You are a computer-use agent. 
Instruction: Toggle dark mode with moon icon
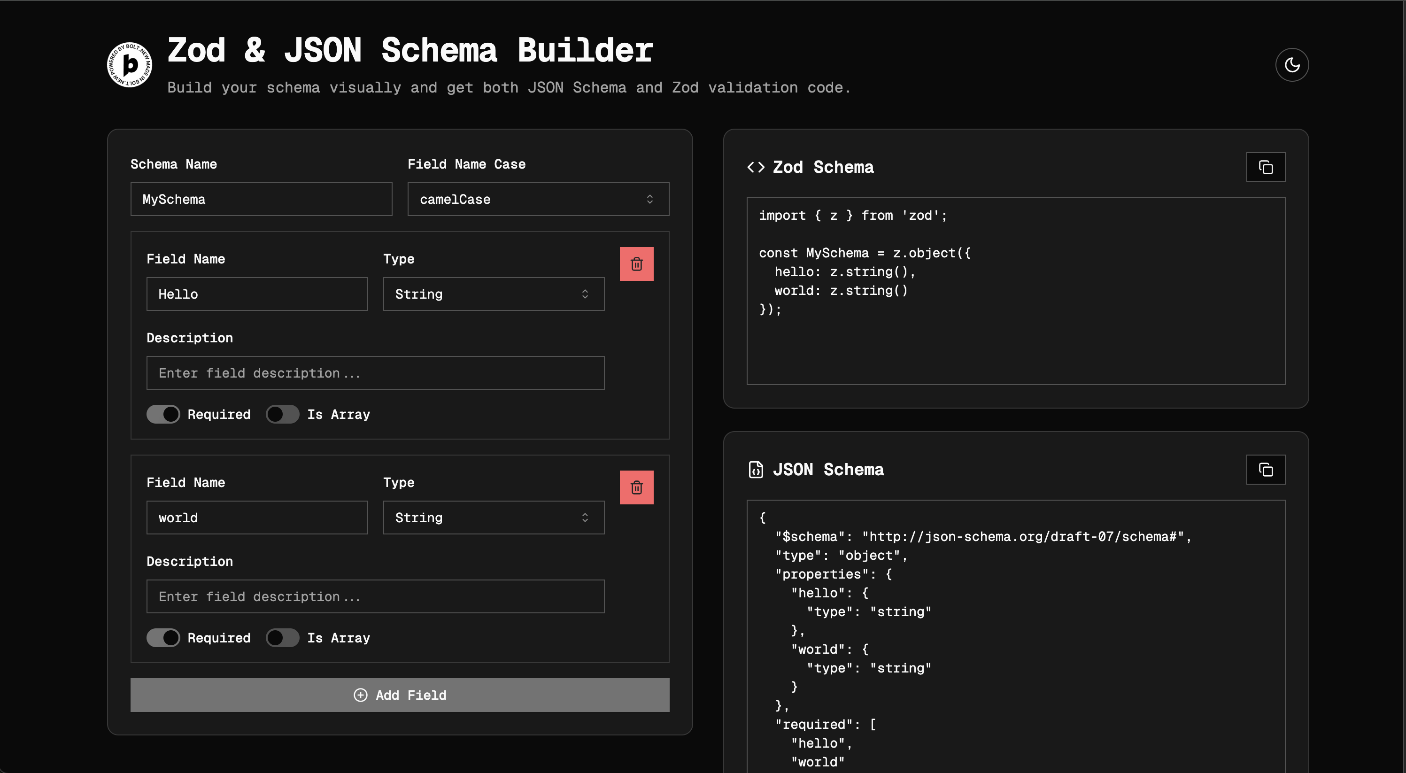click(1291, 65)
